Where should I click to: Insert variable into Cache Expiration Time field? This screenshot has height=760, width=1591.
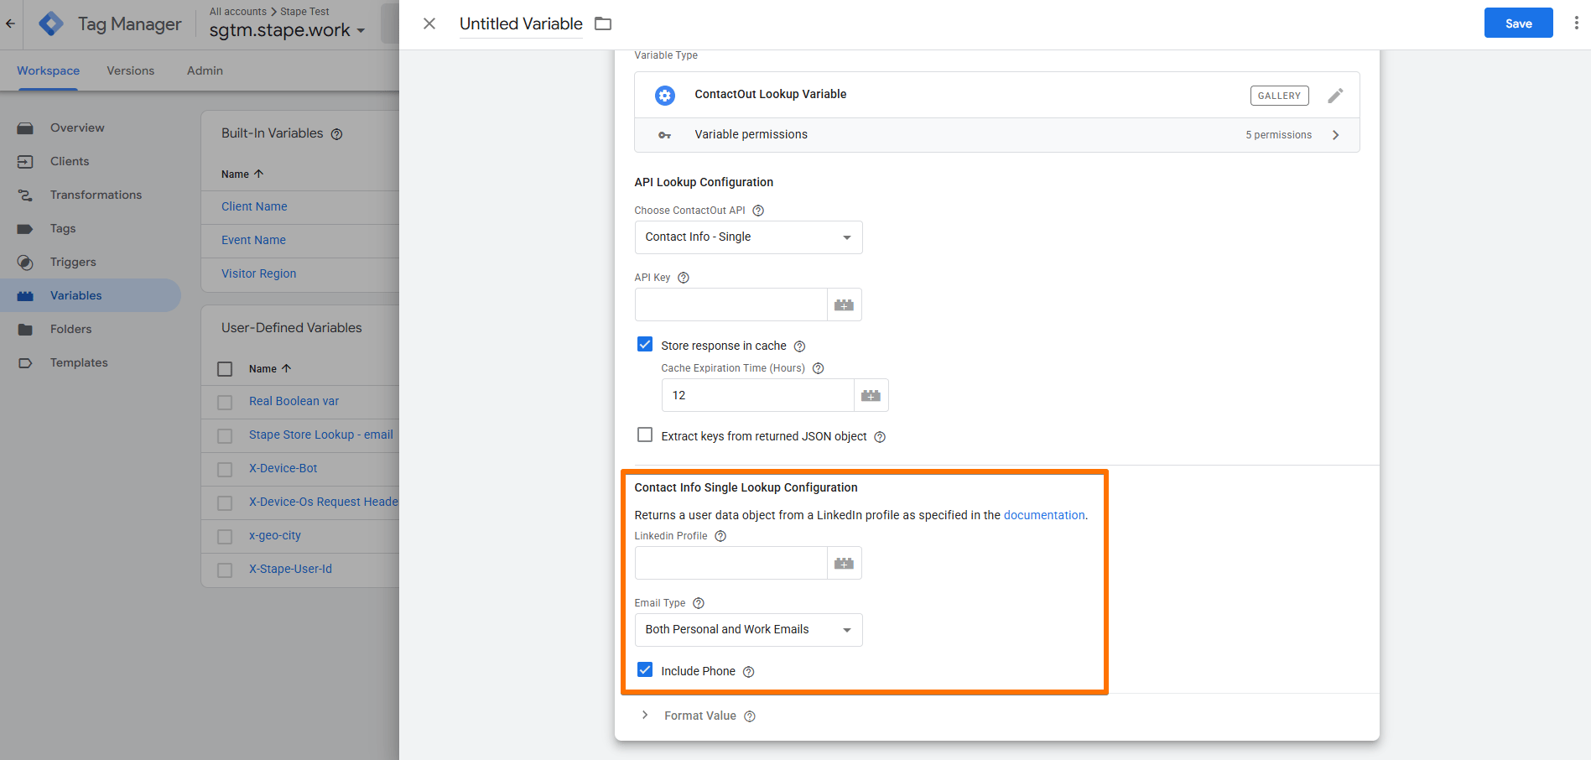(871, 395)
